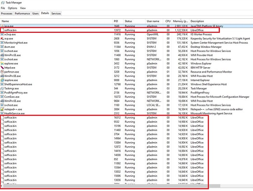
Task: Click the horizontal scrollbar left arrow
Action: pos(2,186)
